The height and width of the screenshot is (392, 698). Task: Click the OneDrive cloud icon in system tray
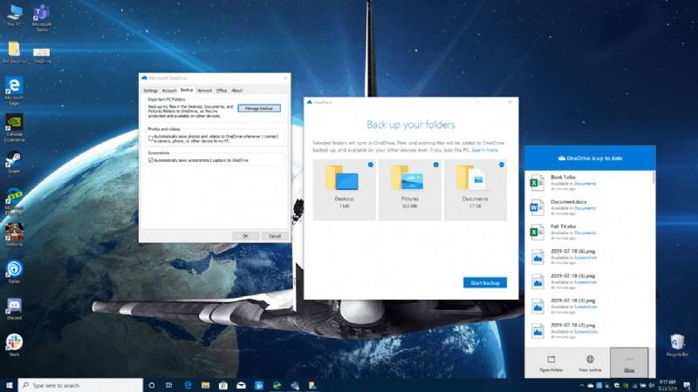(x=591, y=386)
